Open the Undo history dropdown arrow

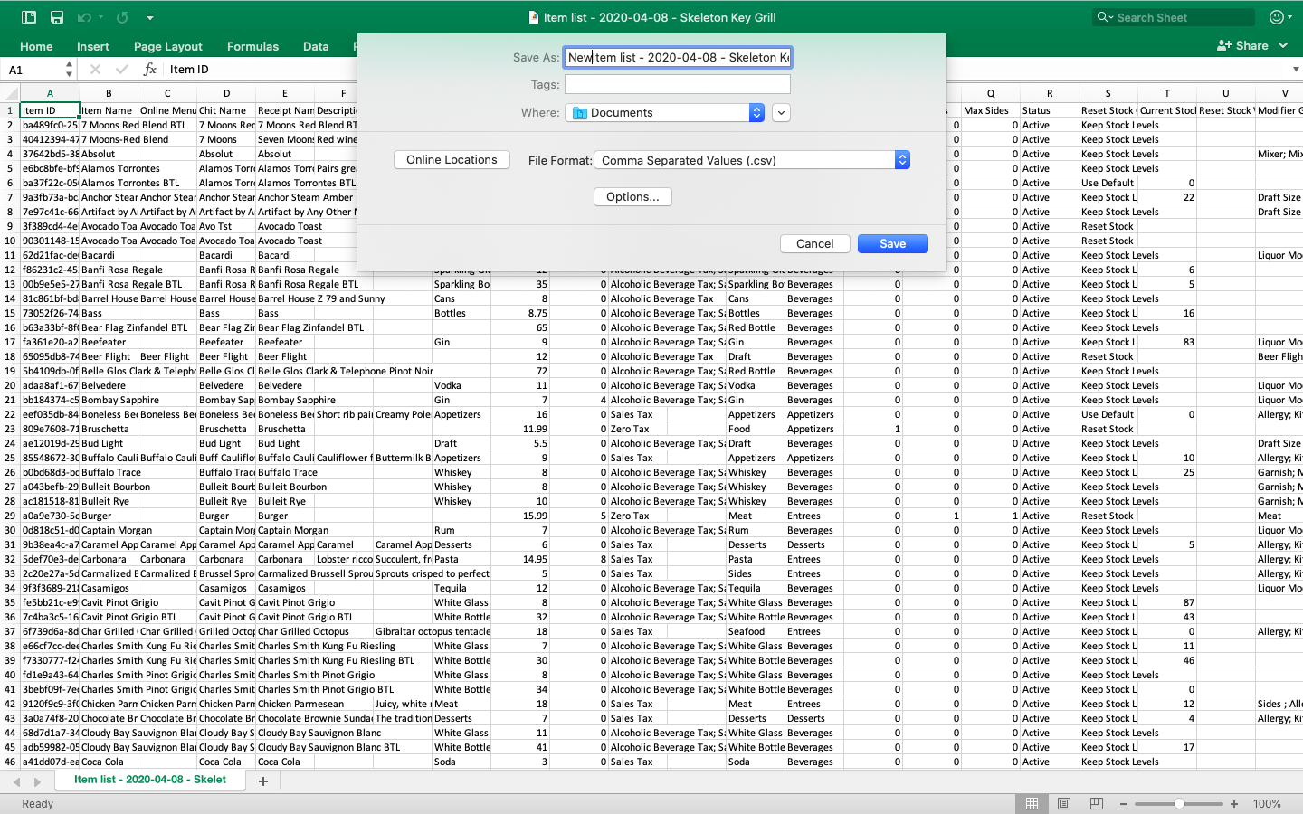(x=100, y=17)
